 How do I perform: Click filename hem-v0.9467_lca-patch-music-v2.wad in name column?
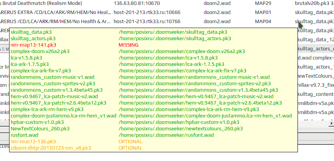[x=54, y=97]
